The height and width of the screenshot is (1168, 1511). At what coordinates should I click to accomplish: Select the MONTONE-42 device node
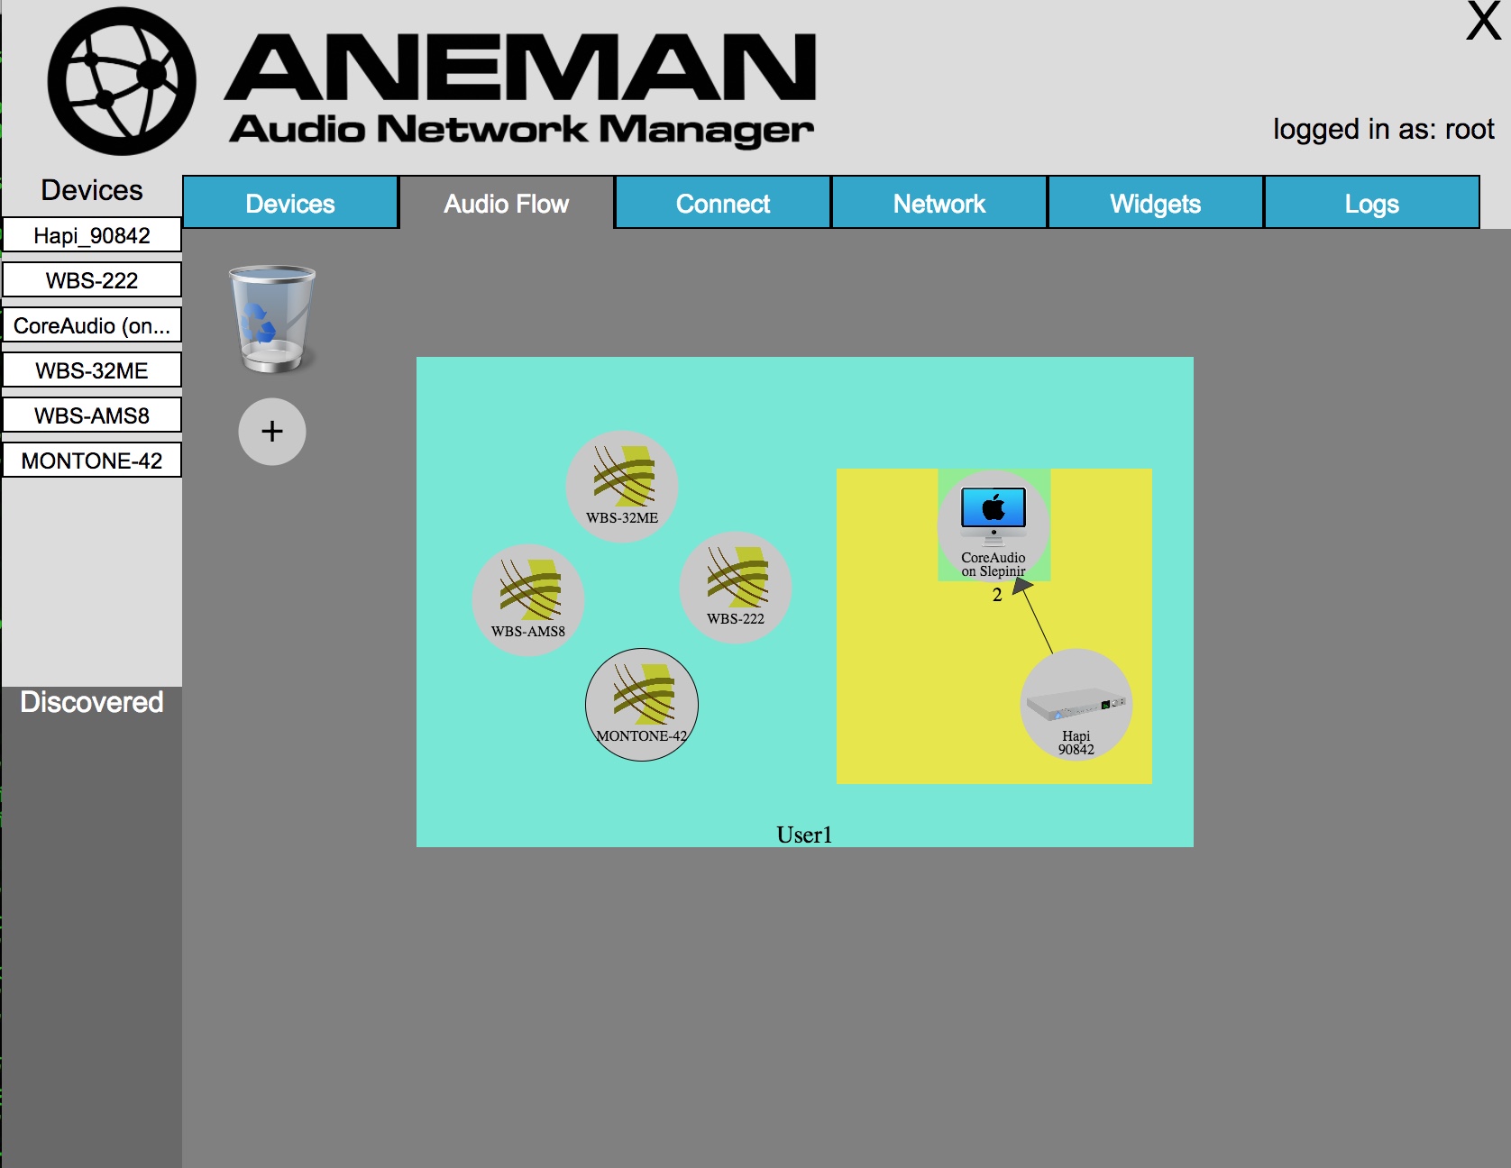(642, 705)
